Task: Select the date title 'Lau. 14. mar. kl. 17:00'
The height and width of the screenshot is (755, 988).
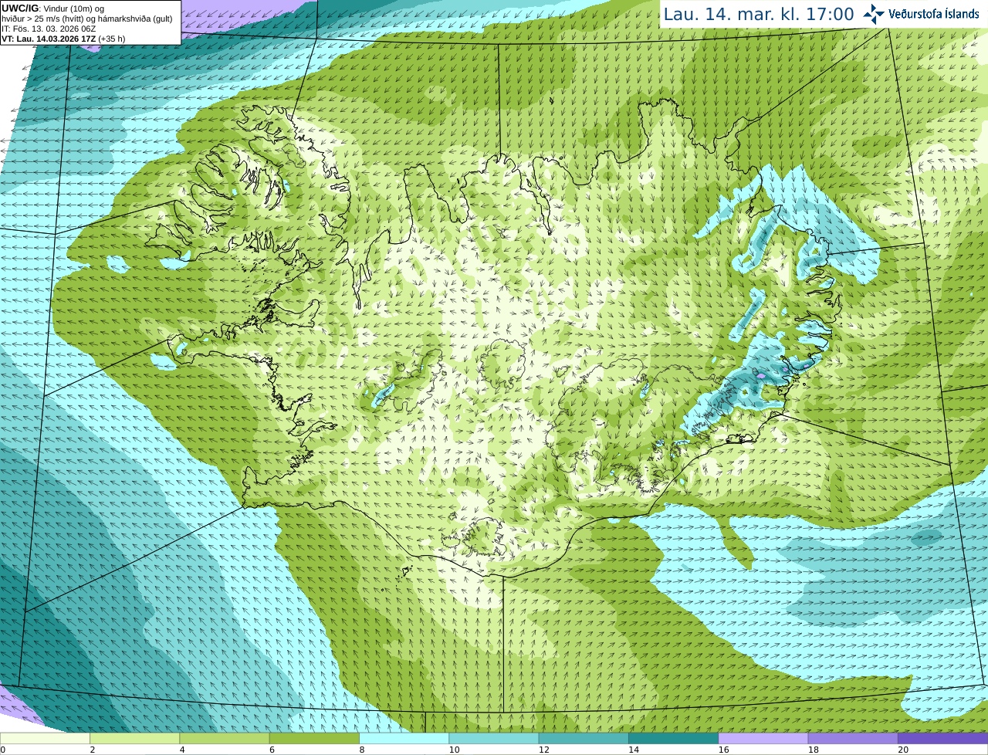Action: (759, 14)
